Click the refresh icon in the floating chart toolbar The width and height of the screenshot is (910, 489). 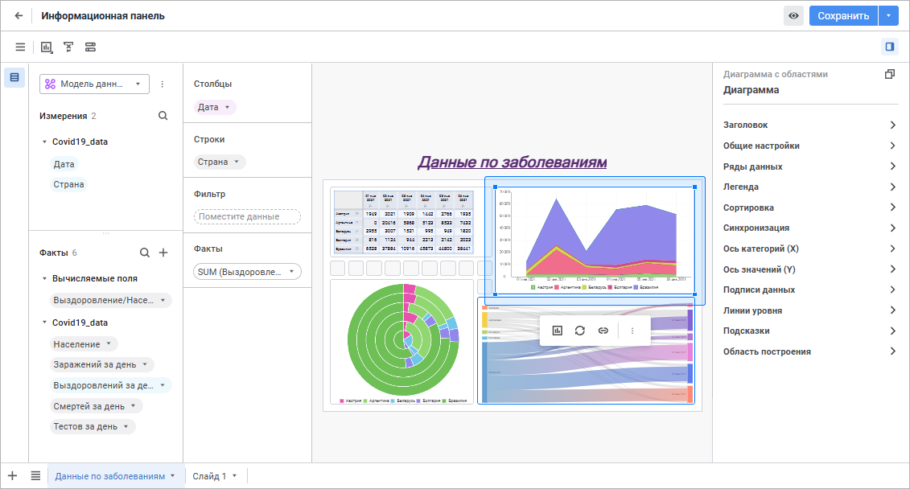point(579,331)
